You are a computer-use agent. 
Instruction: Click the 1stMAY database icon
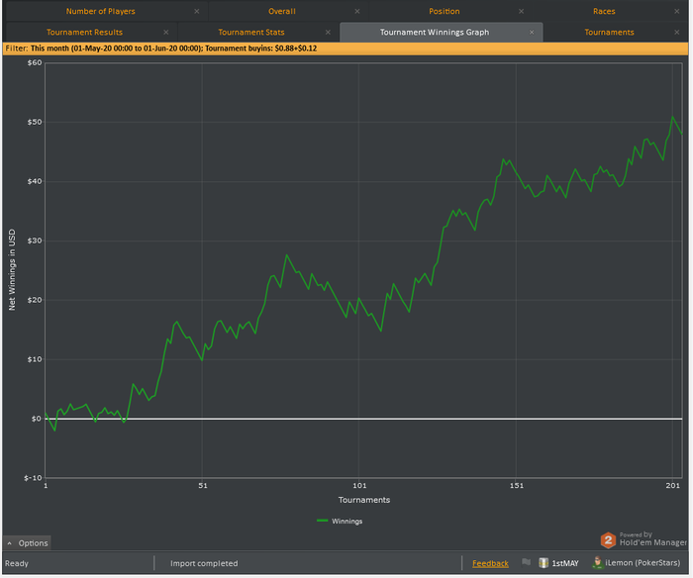tap(544, 562)
